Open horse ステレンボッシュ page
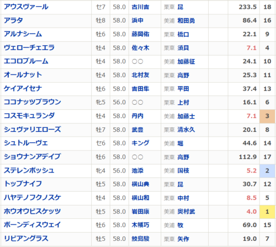This screenshot has height=247, width=276. [x=29, y=170]
